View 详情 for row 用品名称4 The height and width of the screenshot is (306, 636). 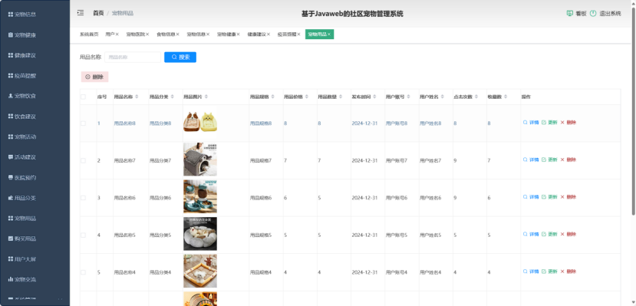point(531,271)
